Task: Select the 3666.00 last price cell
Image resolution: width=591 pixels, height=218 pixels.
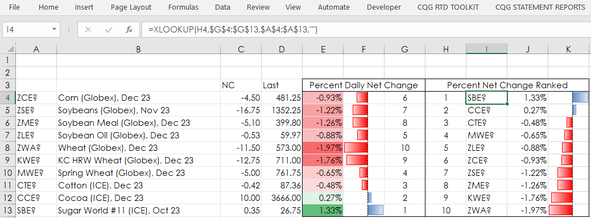Action: [x=282, y=198]
